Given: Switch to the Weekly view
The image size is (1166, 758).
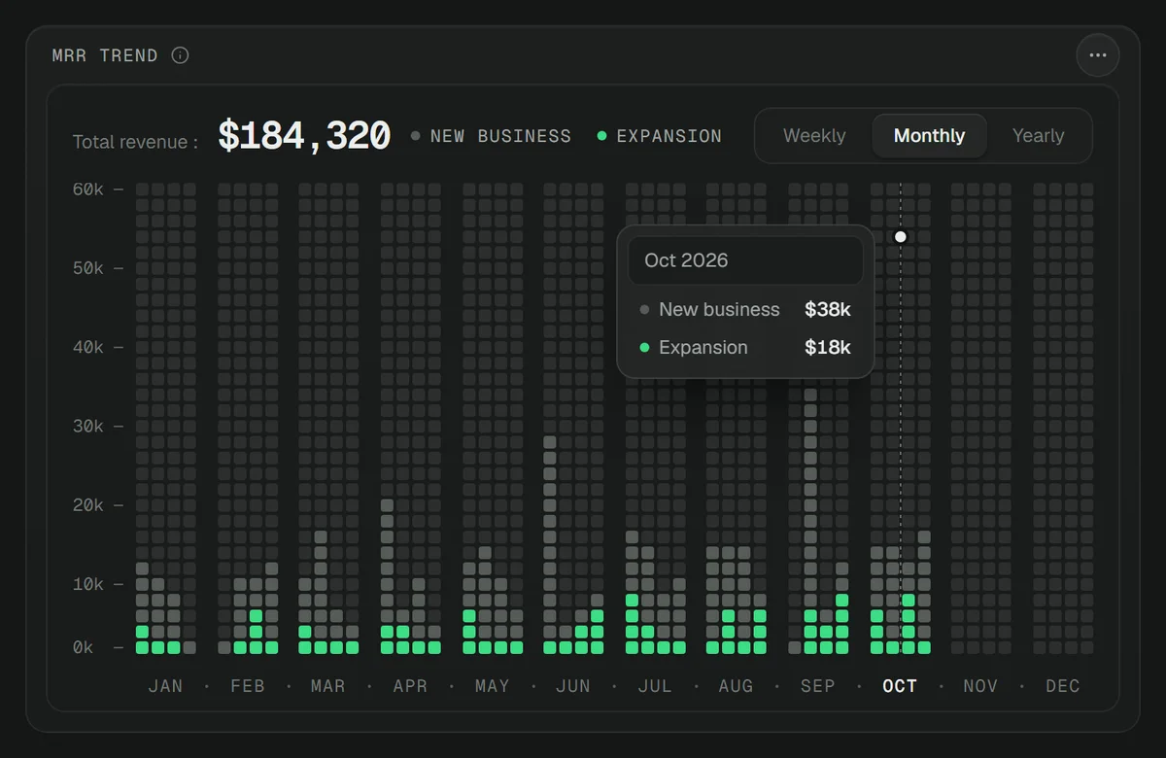Looking at the screenshot, I should pos(814,136).
